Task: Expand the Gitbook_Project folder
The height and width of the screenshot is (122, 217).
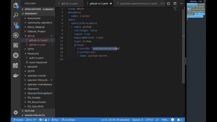Action: click(38, 32)
